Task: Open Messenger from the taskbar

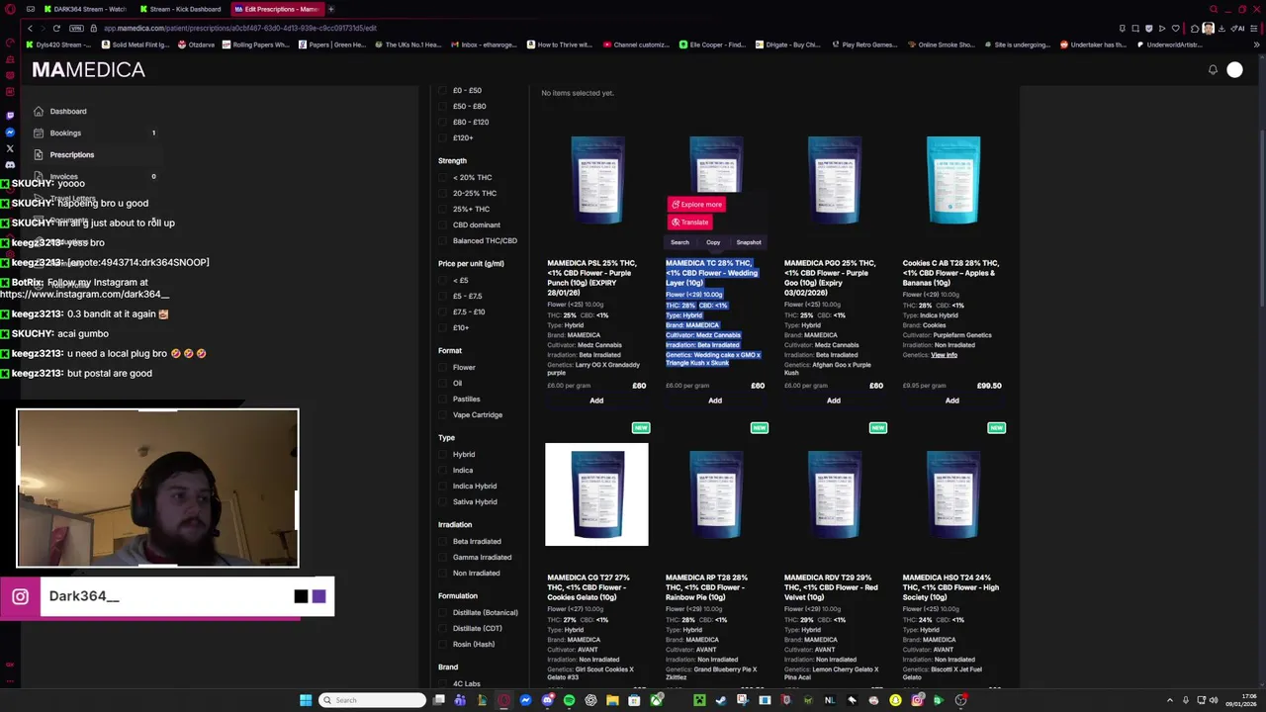Action: click(525, 700)
